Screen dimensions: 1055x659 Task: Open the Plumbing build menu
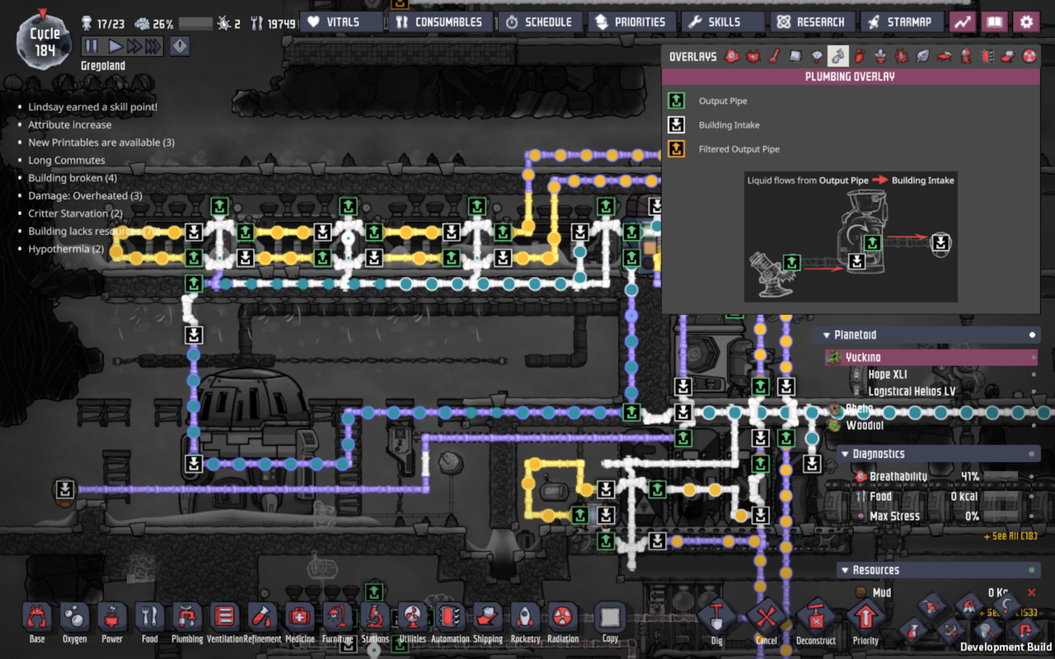tap(187, 622)
